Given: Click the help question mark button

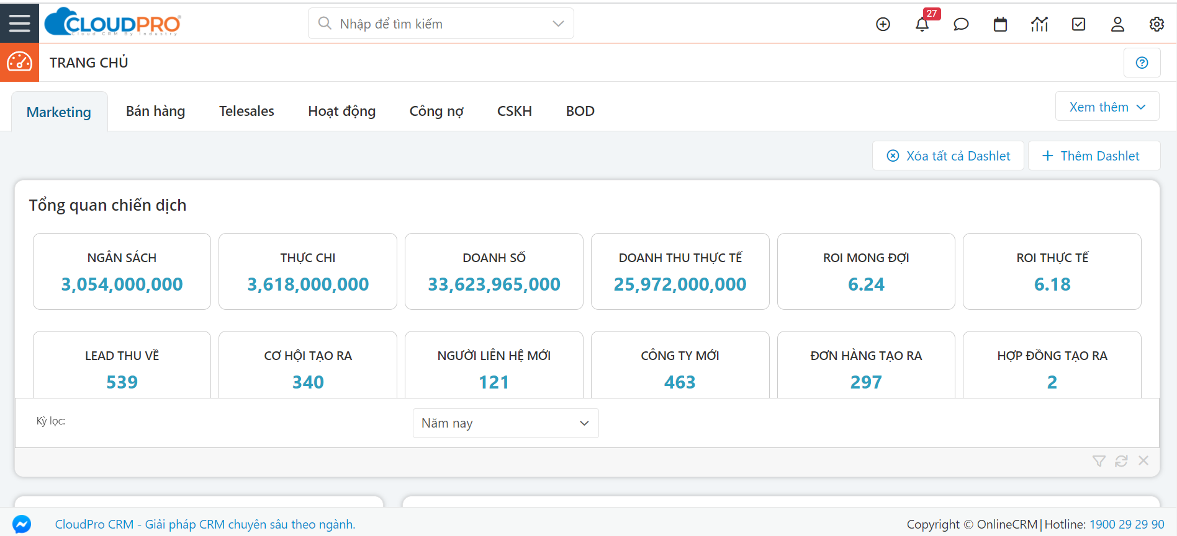Looking at the screenshot, I should click(x=1142, y=63).
